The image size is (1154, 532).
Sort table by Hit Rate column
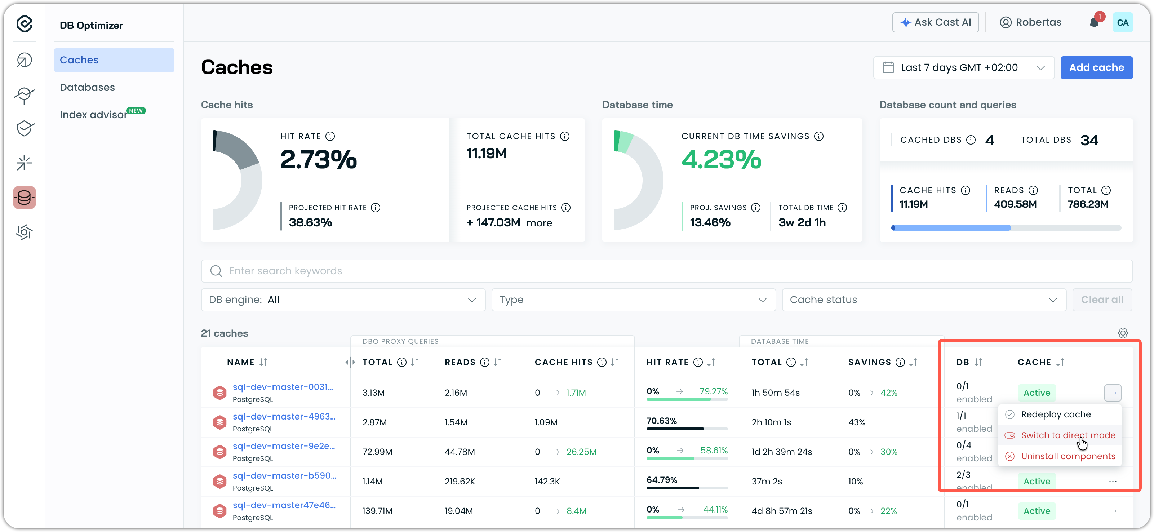point(711,362)
